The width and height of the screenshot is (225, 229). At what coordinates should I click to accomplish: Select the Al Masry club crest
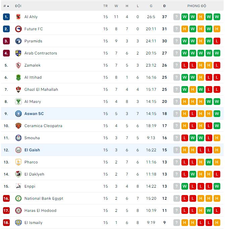pyautogui.click(x=18, y=102)
